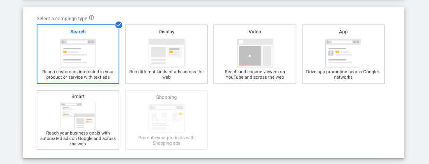429x164 pixels.
Task: Pick the Video campaign type card
Action: point(255,54)
